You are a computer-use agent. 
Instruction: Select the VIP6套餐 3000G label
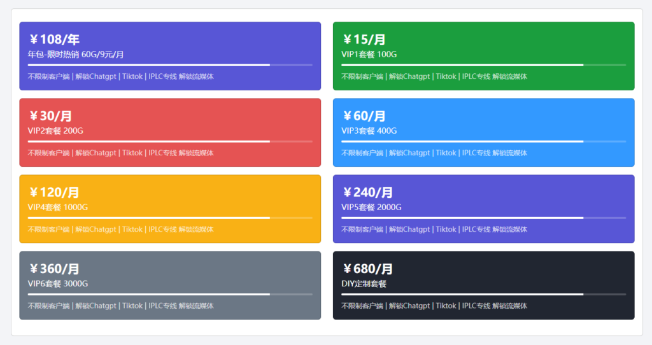[58, 284]
